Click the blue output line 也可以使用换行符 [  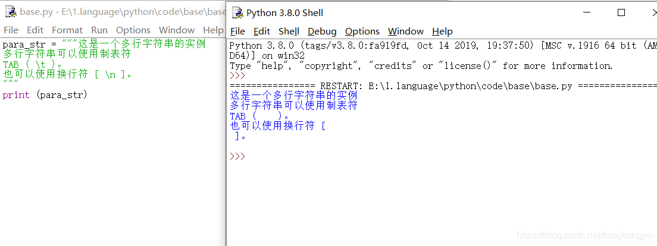pos(278,126)
